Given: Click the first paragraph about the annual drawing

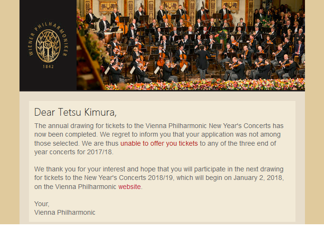Looking at the screenshot, I should pos(159,139).
